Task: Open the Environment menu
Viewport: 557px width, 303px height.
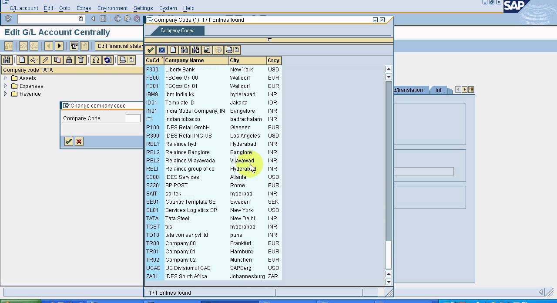Action: coord(113,8)
